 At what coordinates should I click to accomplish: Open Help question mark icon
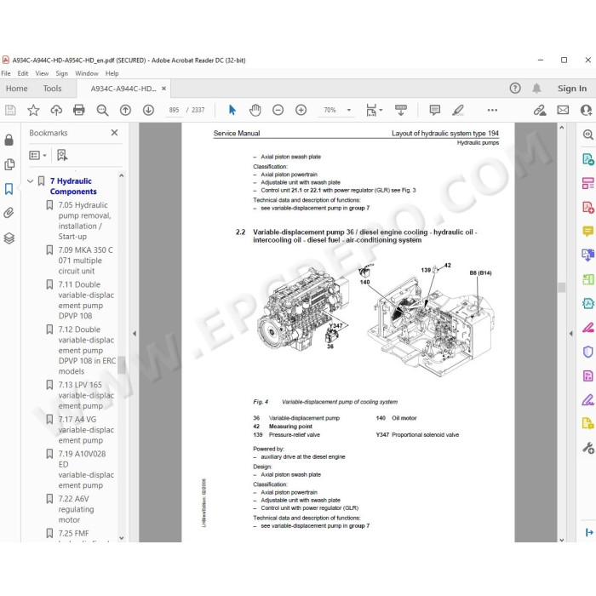(515, 89)
